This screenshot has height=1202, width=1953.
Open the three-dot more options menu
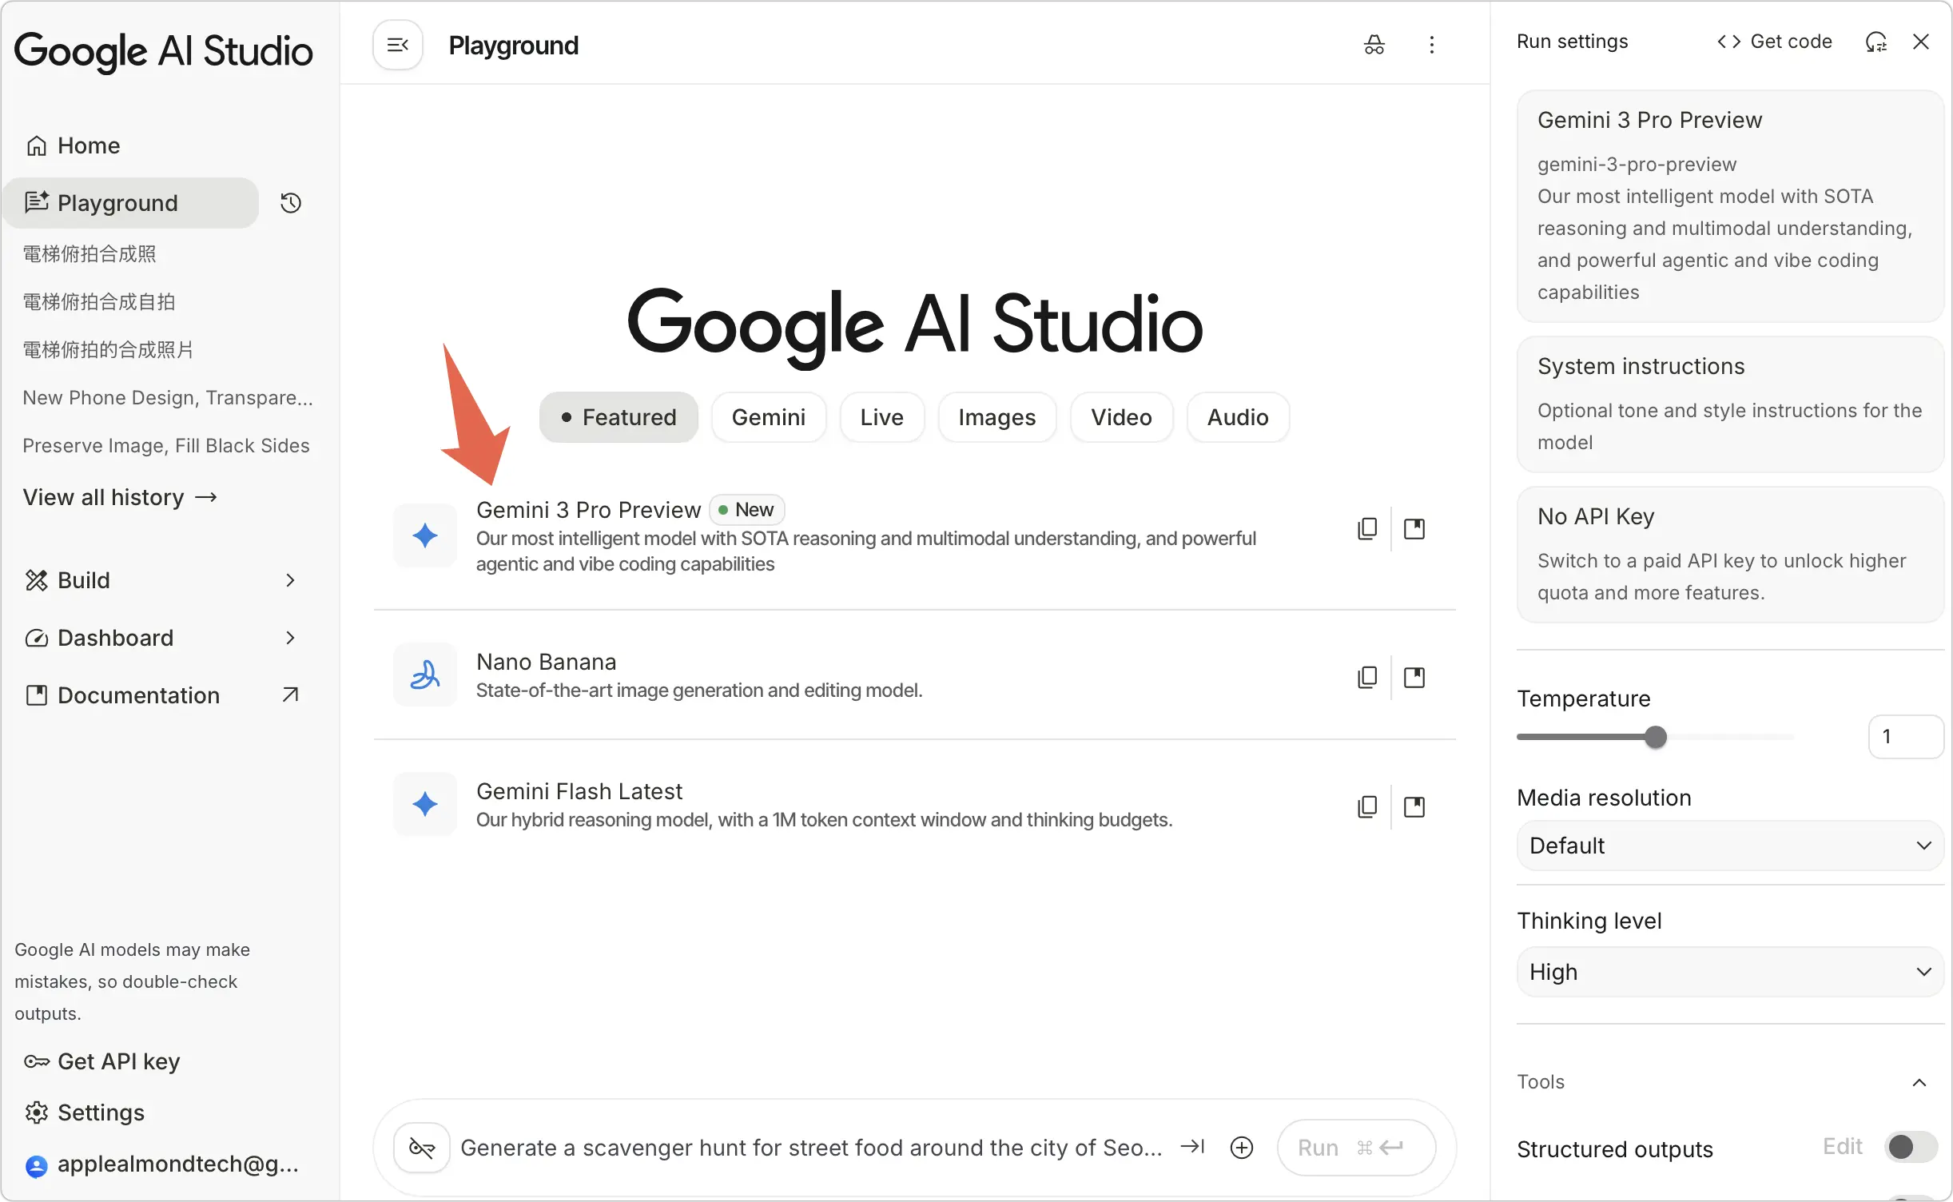(x=1431, y=45)
